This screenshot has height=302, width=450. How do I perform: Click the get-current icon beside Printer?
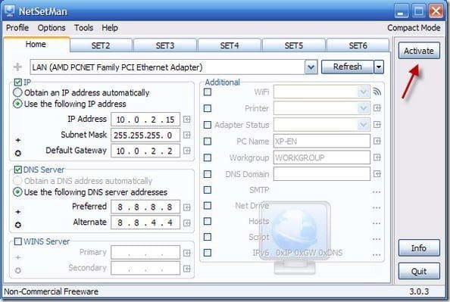pyautogui.click(x=377, y=108)
